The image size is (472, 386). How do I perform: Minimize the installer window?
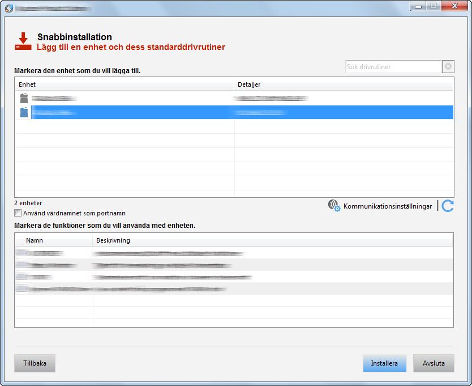click(418, 6)
